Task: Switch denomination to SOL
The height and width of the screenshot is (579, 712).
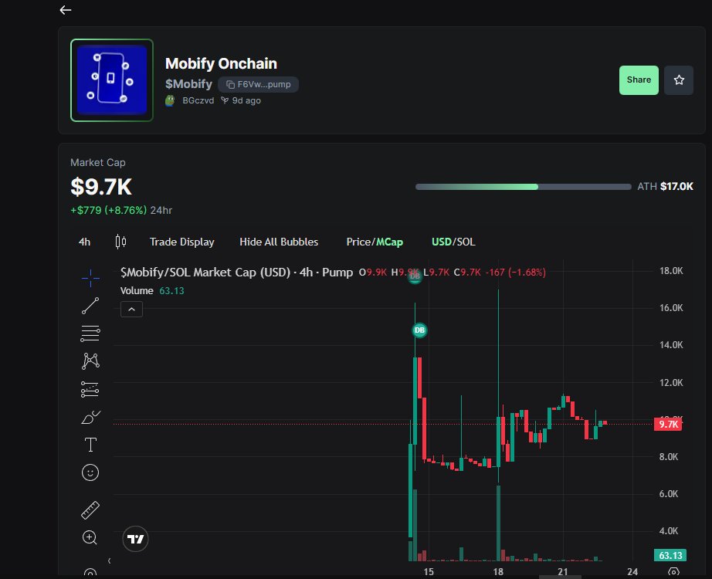Action: click(466, 242)
